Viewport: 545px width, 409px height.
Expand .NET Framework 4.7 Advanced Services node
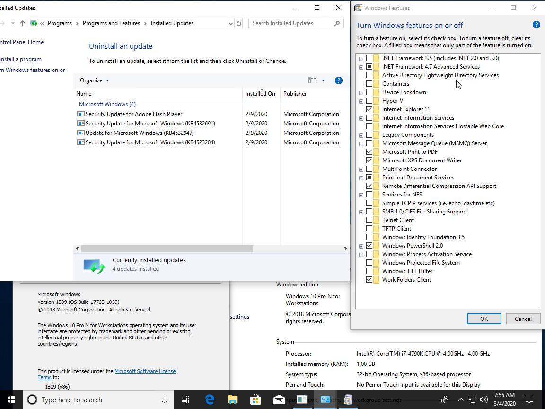pos(361,67)
